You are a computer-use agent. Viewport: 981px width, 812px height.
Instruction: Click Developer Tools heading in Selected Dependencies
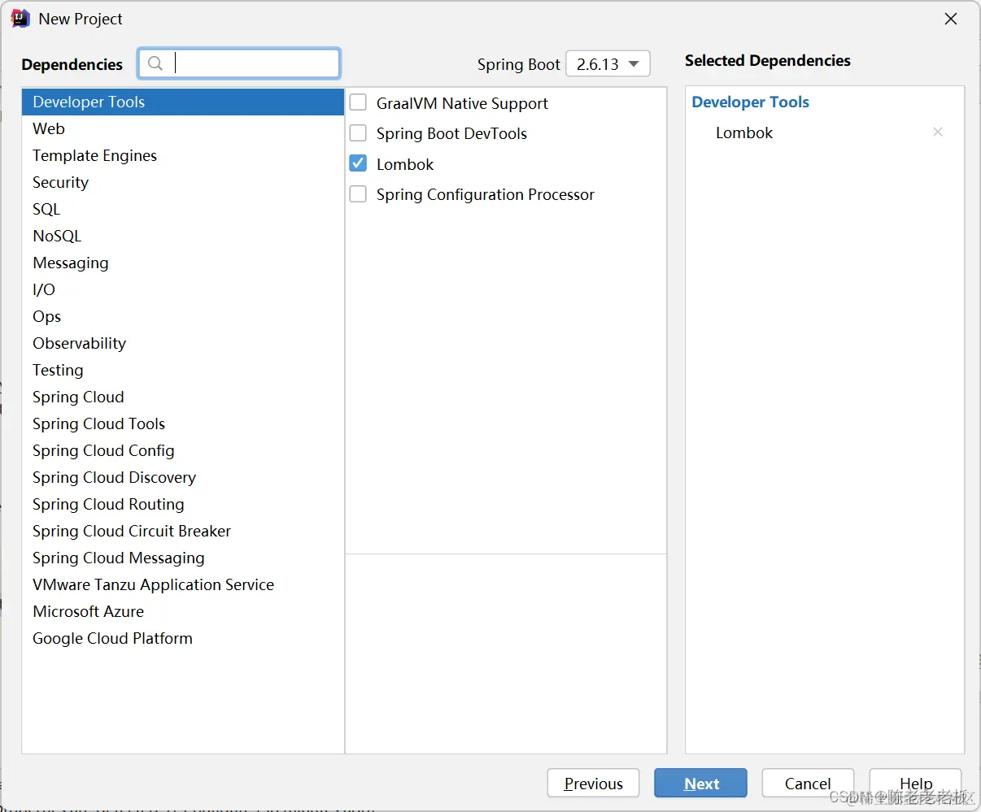pyautogui.click(x=750, y=102)
